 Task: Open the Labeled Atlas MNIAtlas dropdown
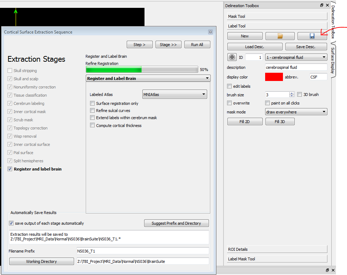[175, 94]
